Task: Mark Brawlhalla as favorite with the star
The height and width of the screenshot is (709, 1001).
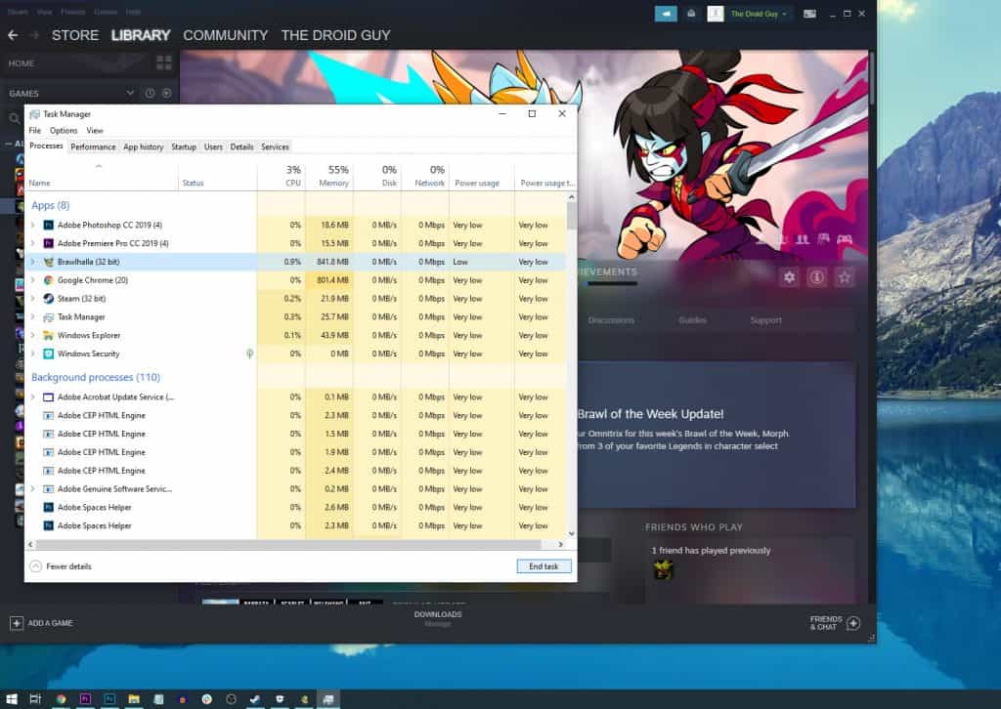Action: (x=845, y=277)
